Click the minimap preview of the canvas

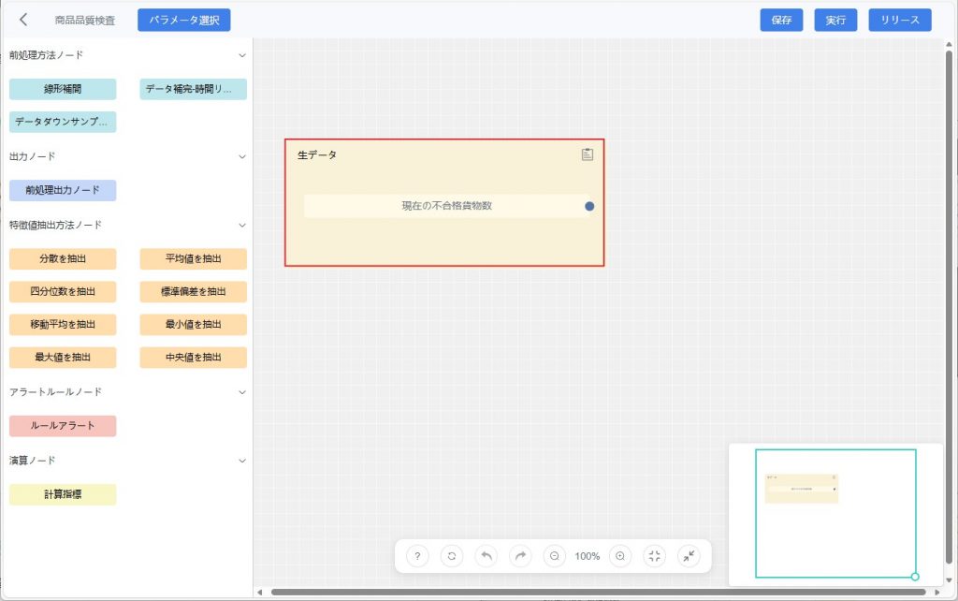835,514
